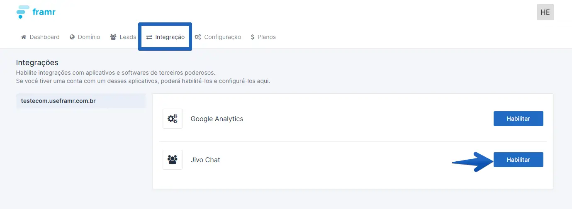Select the Planos tab label

(266, 37)
